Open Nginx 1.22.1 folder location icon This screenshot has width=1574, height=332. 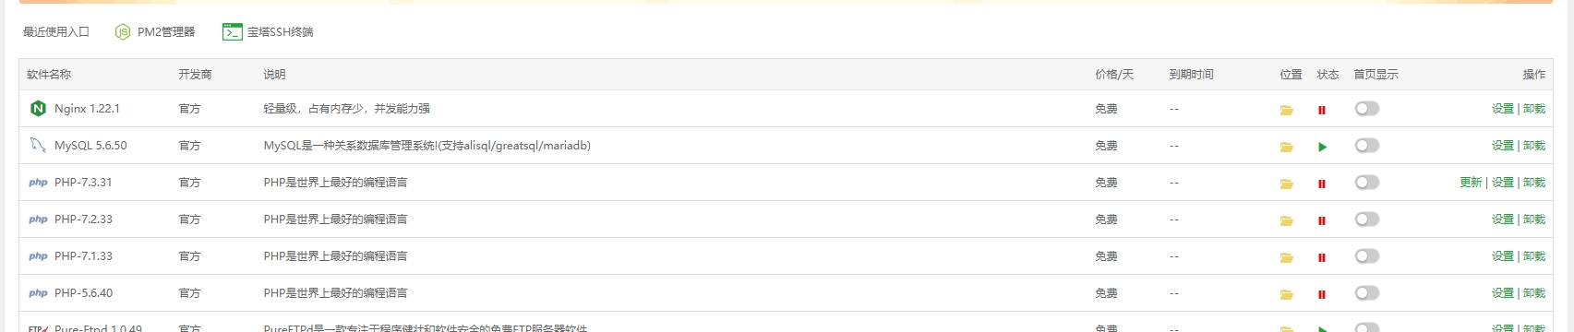[x=1286, y=110]
